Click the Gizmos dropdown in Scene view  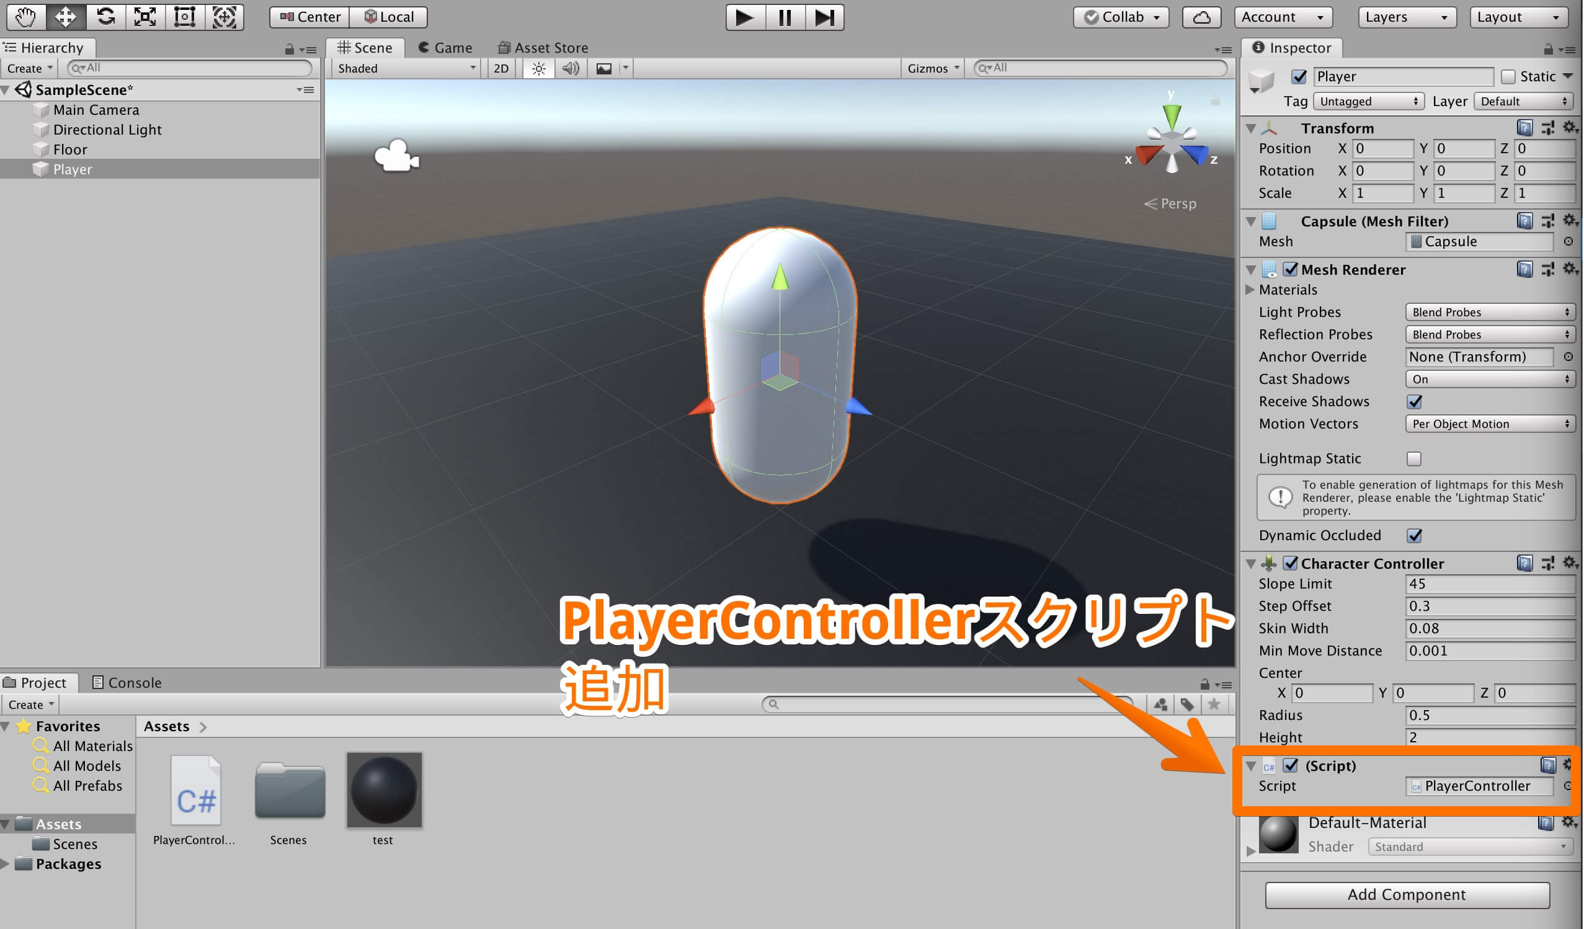click(933, 69)
